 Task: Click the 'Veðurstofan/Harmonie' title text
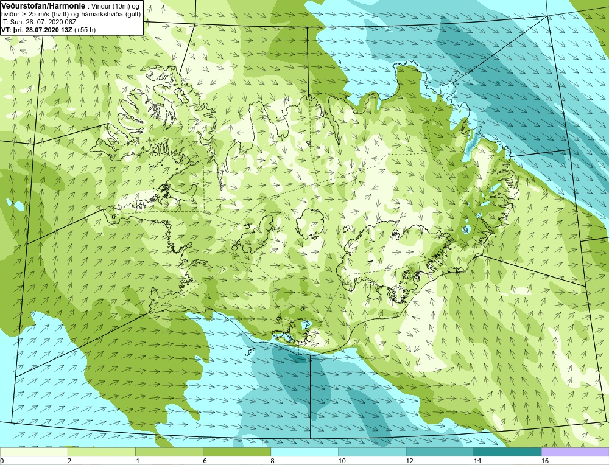point(43,6)
